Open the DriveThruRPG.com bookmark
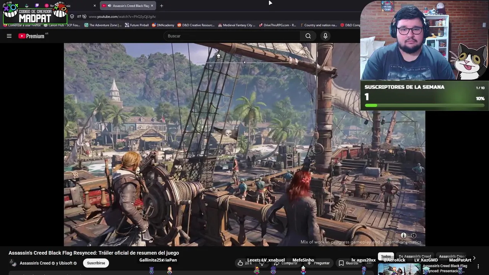This screenshot has height=275, width=489. click(x=277, y=25)
